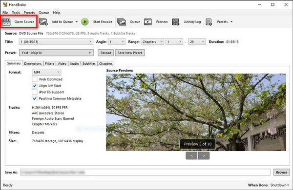The height and width of the screenshot is (190, 293).
Task: Click the Preview film strip icon
Action: pyautogui.click(x=147, y=22)
